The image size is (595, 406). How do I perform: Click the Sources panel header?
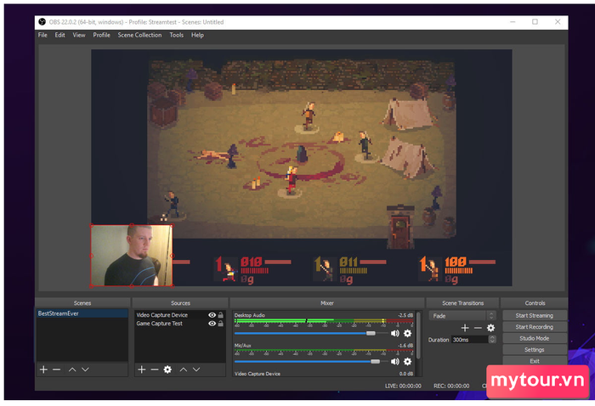click(x=180, y=303)
